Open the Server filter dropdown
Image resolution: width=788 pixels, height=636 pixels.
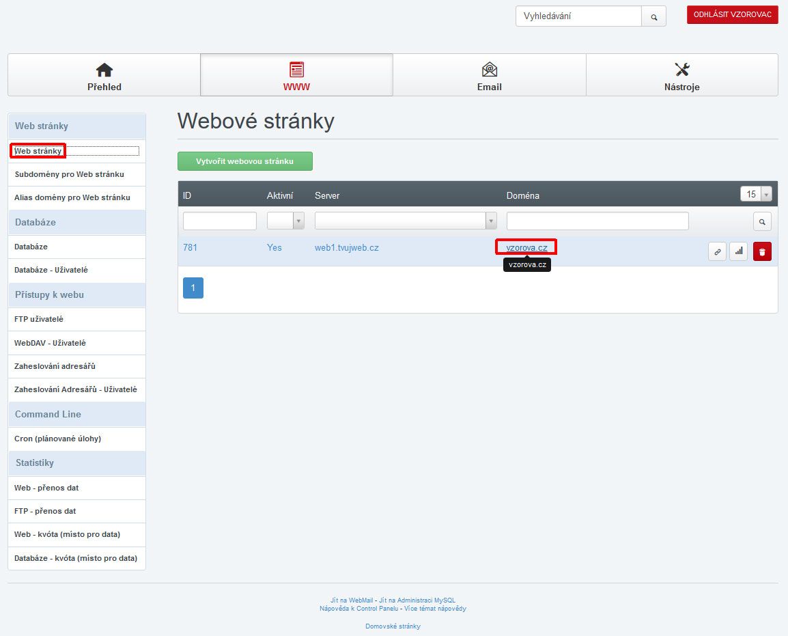click(406, 221)
